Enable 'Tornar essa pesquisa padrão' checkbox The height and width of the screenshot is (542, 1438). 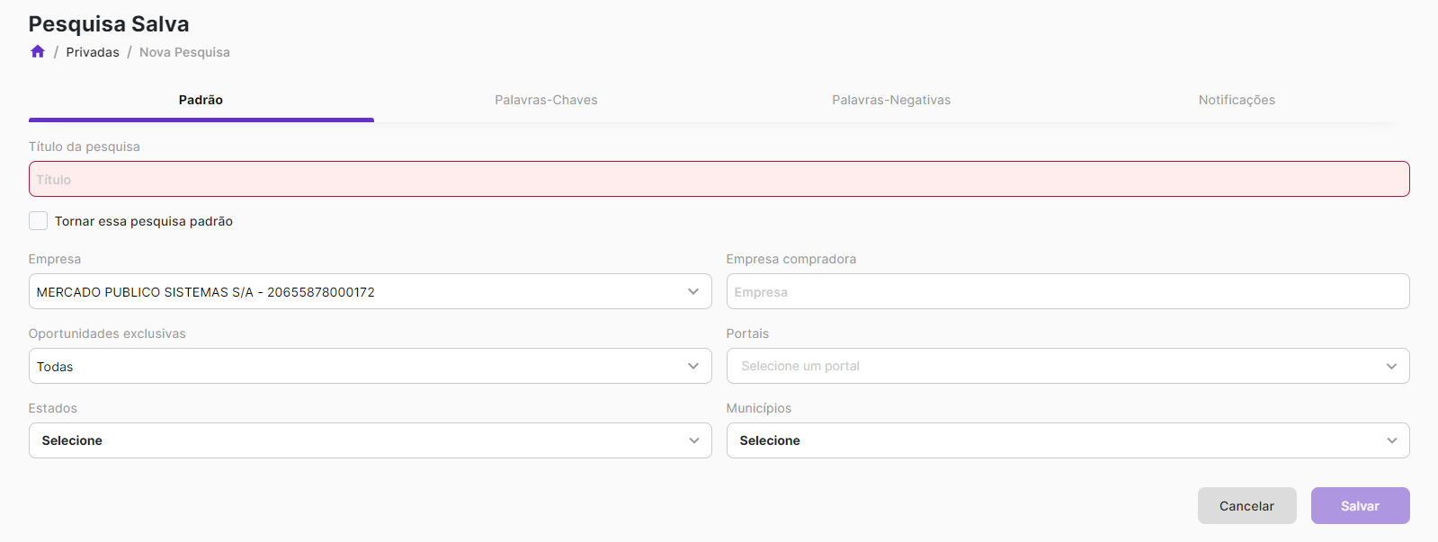point(39,221)
